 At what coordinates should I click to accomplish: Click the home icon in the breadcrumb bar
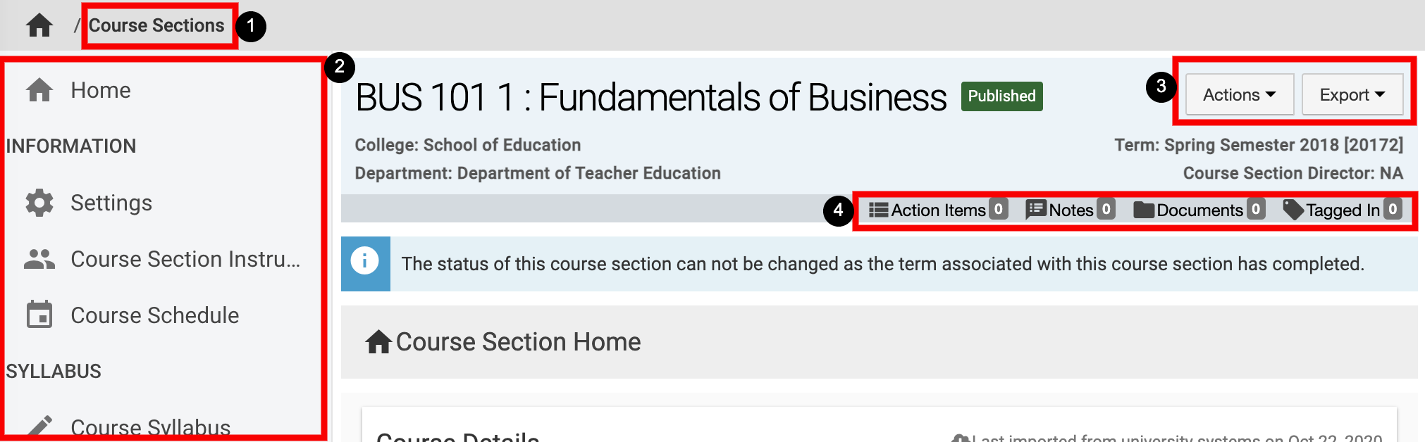tap(39, 25)
